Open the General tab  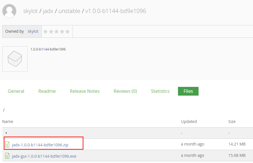[16, 91]
